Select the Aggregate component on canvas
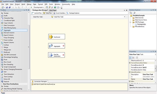This screenshot has height=94, width=157. pyautogui.click(x=57, y=46)
